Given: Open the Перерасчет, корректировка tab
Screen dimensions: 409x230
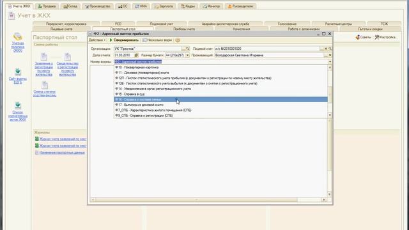Looking at the screenshot, I should click(66, 24).
